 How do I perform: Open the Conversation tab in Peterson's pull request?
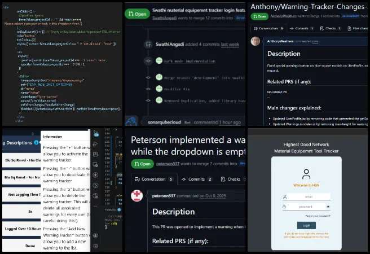[153, 179]
